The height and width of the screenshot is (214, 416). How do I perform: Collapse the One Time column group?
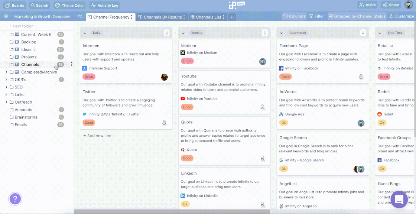380,33
